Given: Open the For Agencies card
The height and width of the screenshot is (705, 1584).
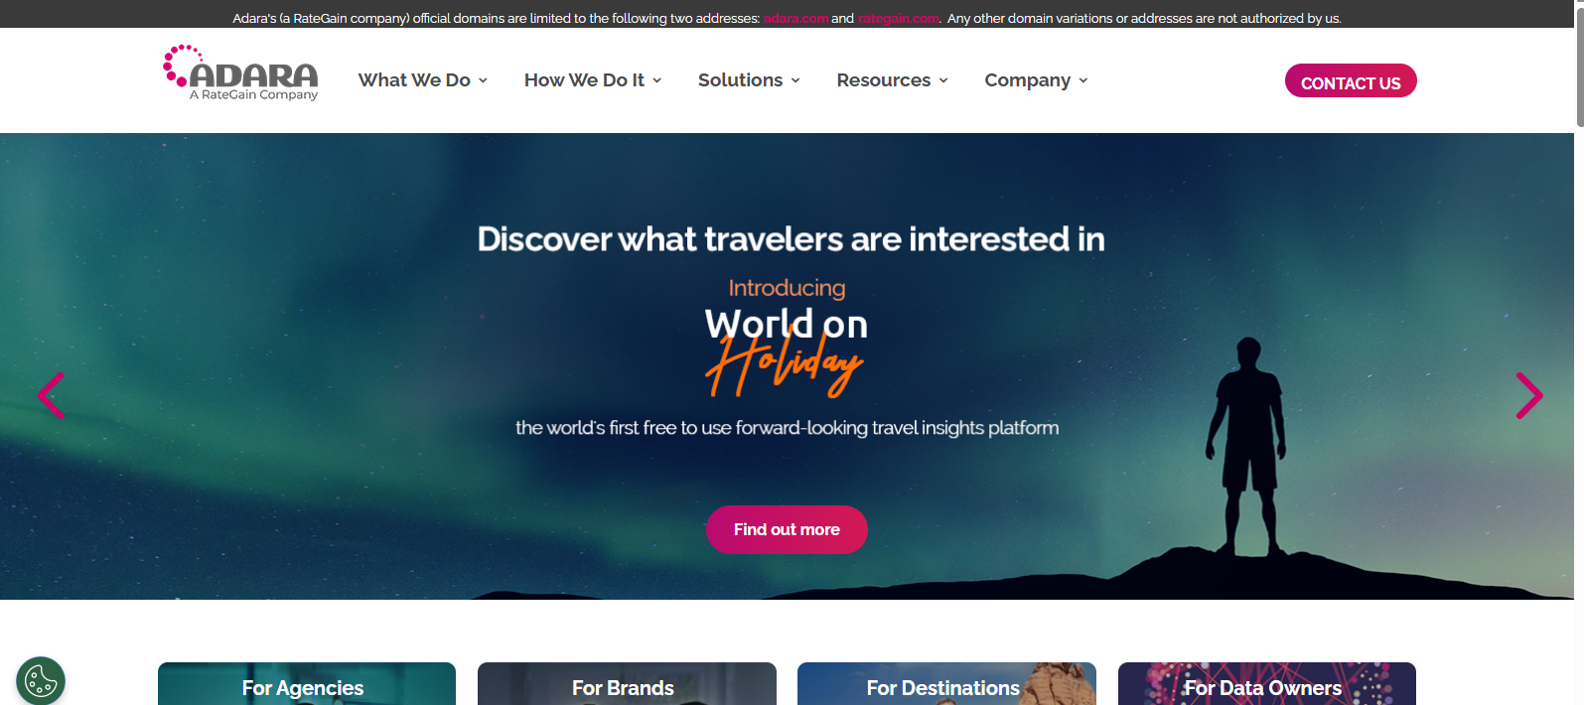Looking at the screenshot, I should [307, 684].
